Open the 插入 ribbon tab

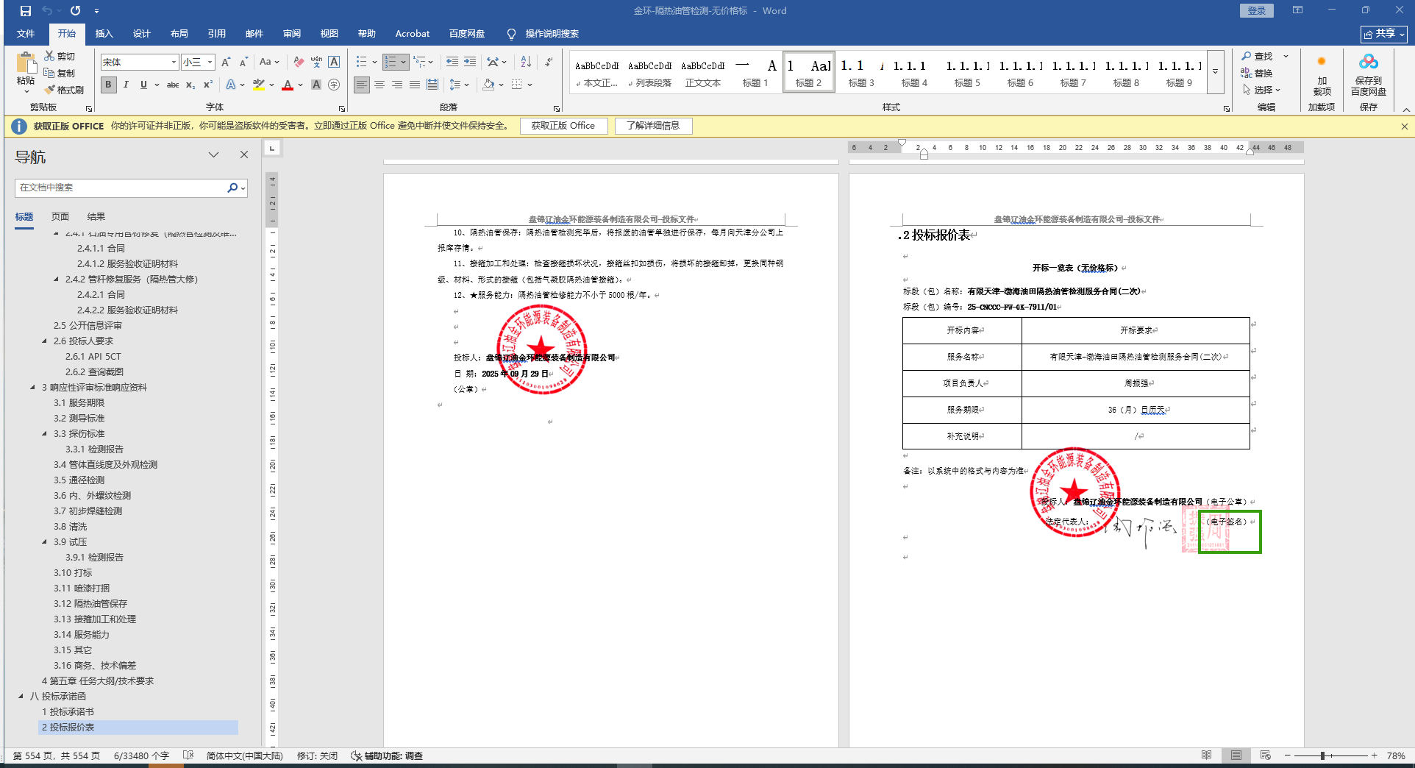click(104, 34)
